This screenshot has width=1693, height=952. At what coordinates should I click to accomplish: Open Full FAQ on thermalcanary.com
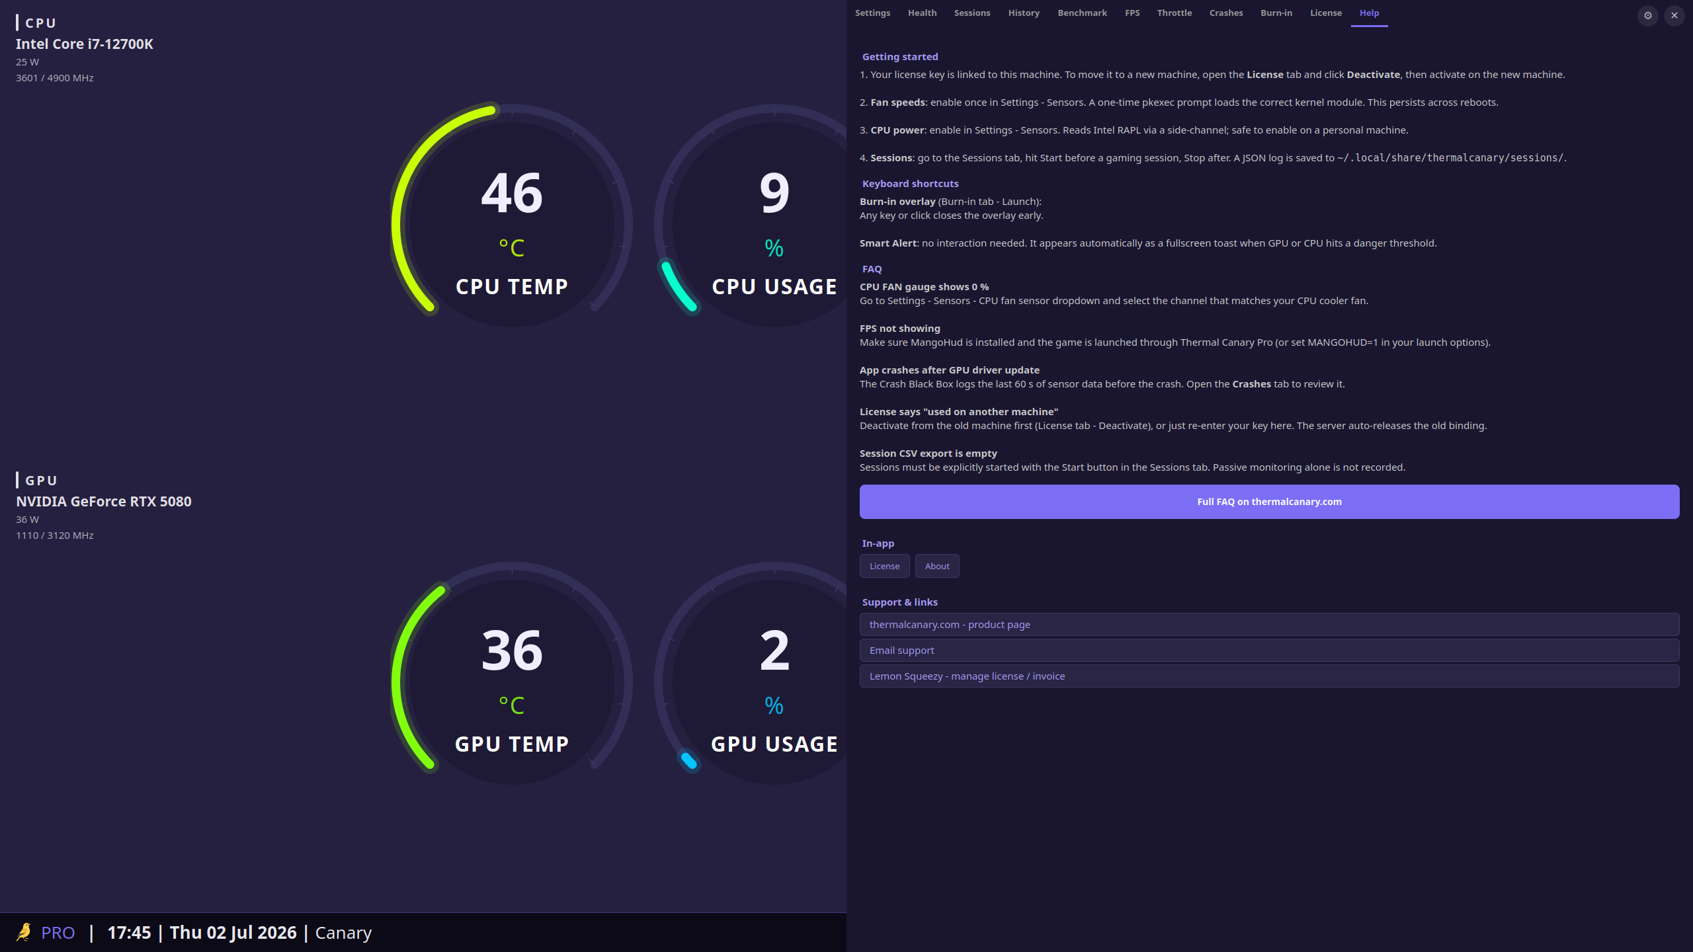tap(1269, 502)
